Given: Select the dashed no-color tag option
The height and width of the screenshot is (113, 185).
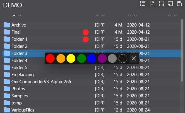Looking at the screenshot, I should [123, 58].
